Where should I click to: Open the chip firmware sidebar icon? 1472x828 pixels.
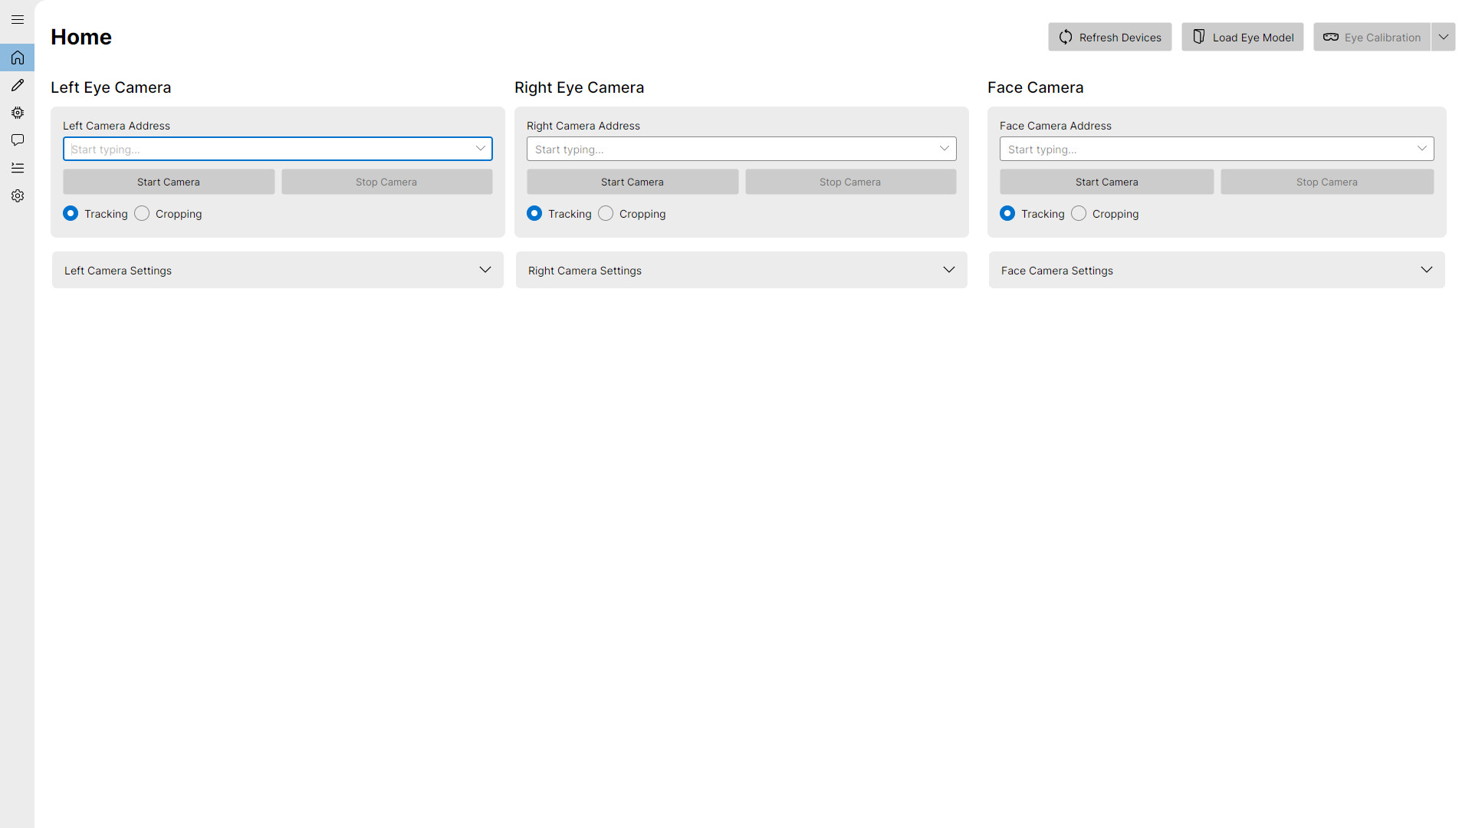(17, 113)
